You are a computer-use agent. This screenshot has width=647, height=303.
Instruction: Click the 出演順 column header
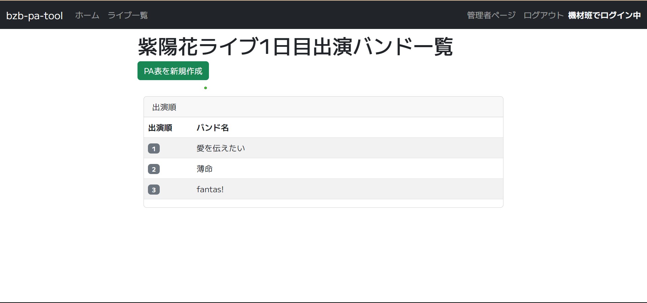(x=160, y=128)
